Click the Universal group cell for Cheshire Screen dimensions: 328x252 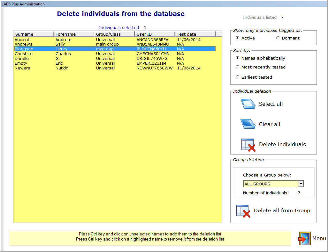pyautogui.click(x=105, y=54)
